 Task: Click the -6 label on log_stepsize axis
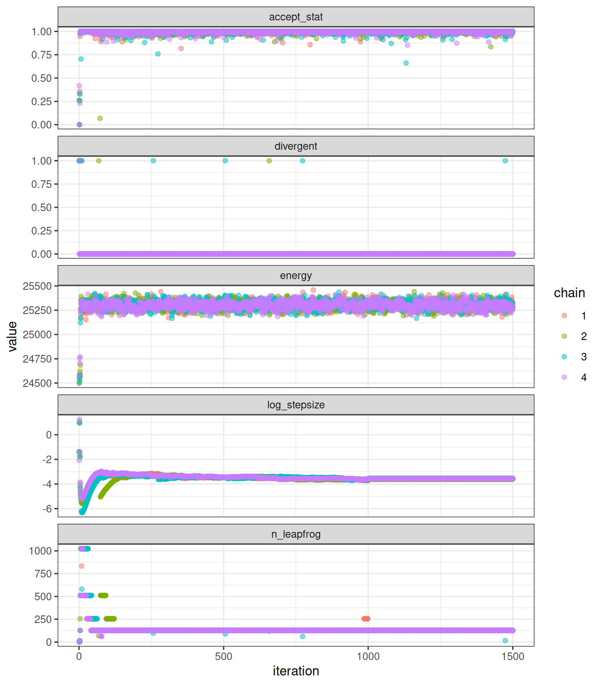point(47,509)
